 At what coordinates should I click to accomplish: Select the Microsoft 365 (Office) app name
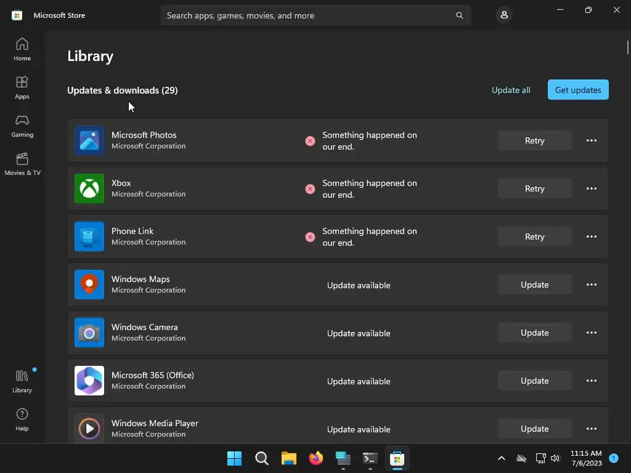point(153,375)
